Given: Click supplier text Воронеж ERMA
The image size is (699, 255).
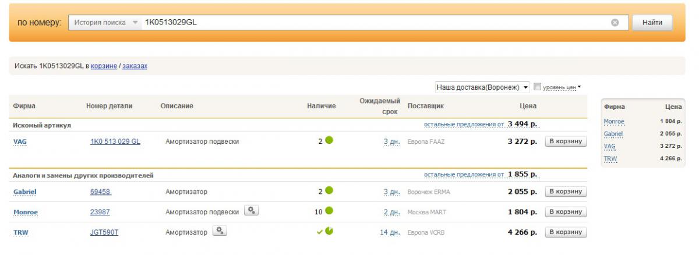Looking at the screenshot, I should click(429, 192).
